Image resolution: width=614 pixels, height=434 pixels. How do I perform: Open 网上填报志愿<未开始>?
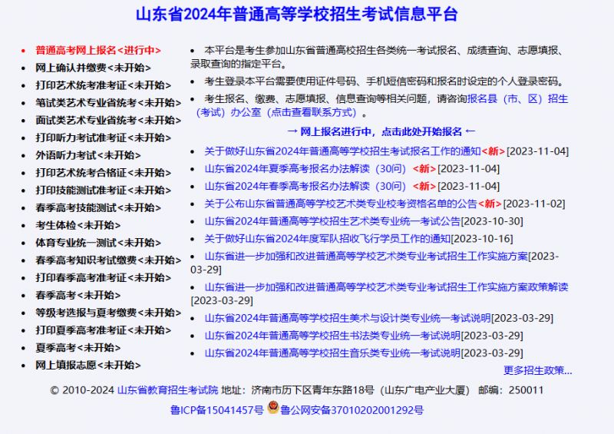(x=87, y=366)
